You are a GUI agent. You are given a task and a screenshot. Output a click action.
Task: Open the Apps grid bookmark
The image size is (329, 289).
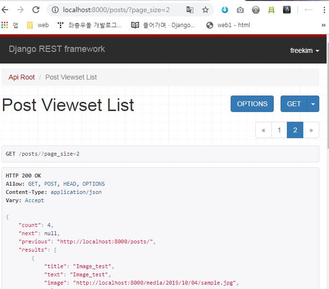pos(10,25)
